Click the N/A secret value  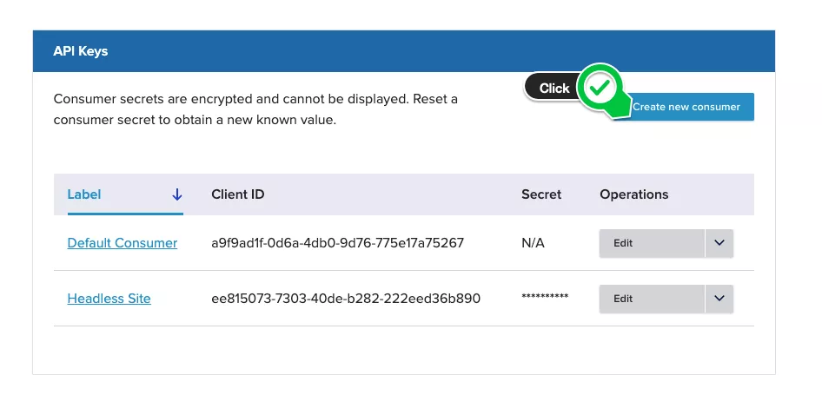533,243
